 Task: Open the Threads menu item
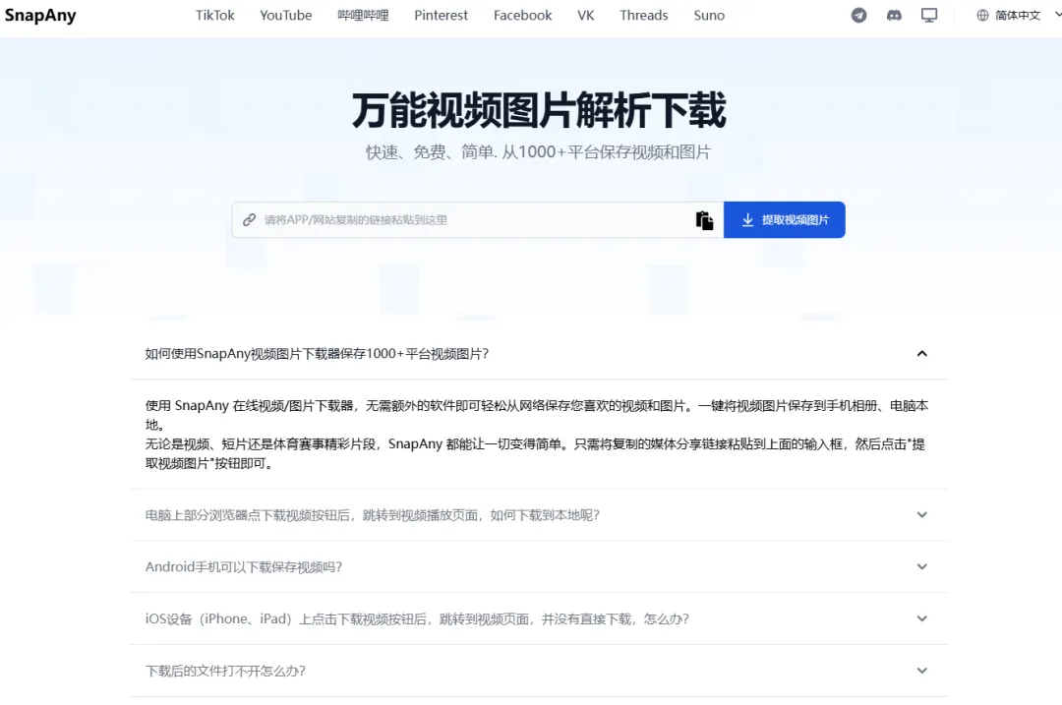pyautogui.click(x=643, y=15)
